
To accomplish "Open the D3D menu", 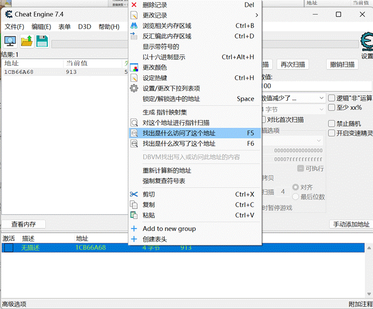I will (x=85, y=26).
